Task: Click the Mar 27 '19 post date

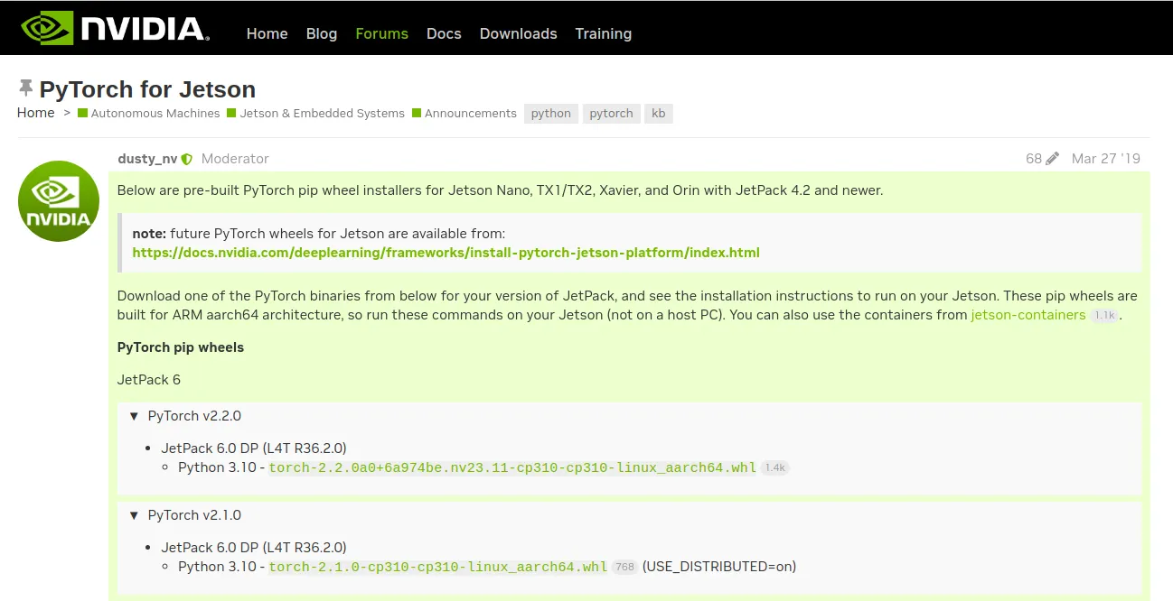Action: point(1105,159)
